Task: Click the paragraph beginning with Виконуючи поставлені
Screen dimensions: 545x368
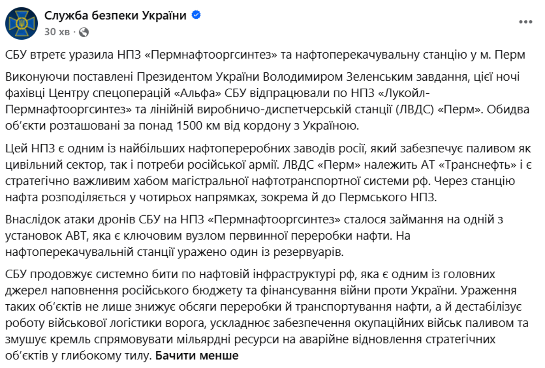Action: pyautogui.click(x=267, y=101)
